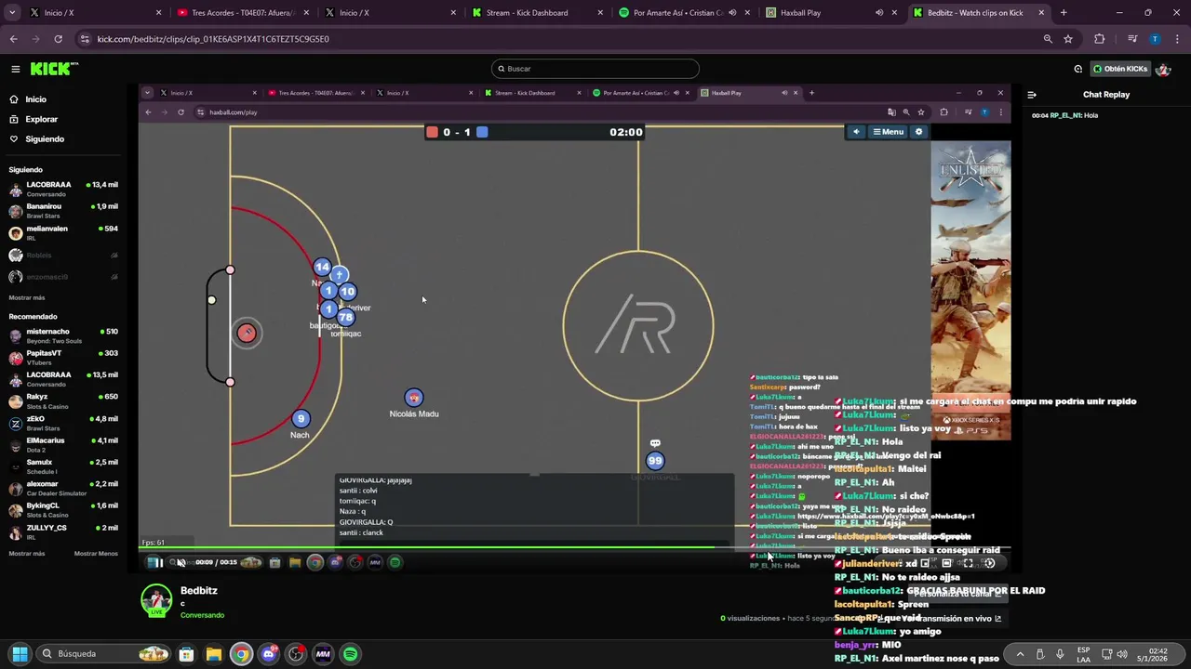Open the Bedbitz channel name link
This screenshot has width=1191, height=669.
(199, 591)
